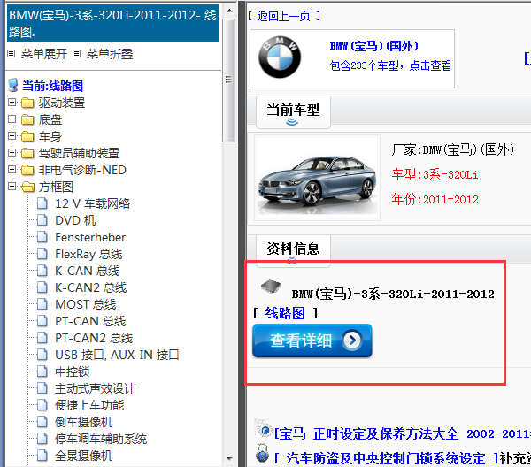531x467 pixels.
Task: Click the lock icon beside 汽车防盗 link
Action: point(263,453)
